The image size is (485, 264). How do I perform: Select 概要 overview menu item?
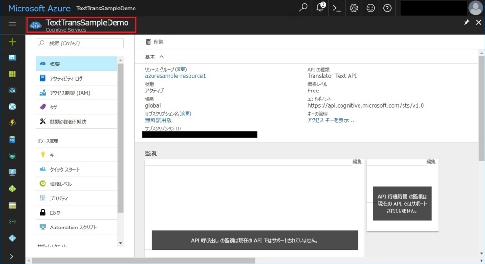76,64
